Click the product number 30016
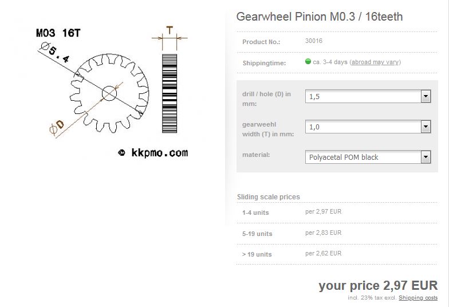Viewport: 449px width, 307px height. (x=314, y=41)
